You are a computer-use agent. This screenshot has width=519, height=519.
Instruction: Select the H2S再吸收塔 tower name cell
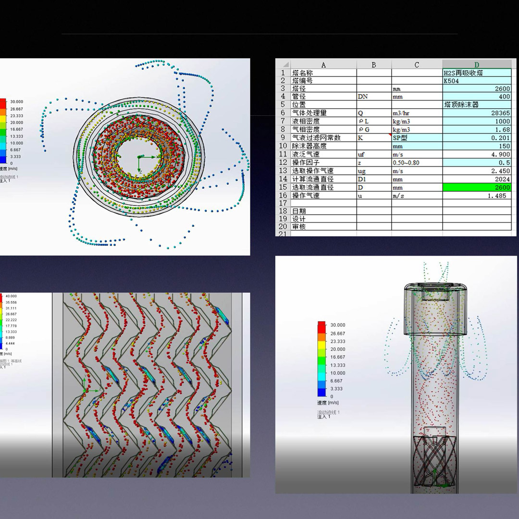coord(476,73)
